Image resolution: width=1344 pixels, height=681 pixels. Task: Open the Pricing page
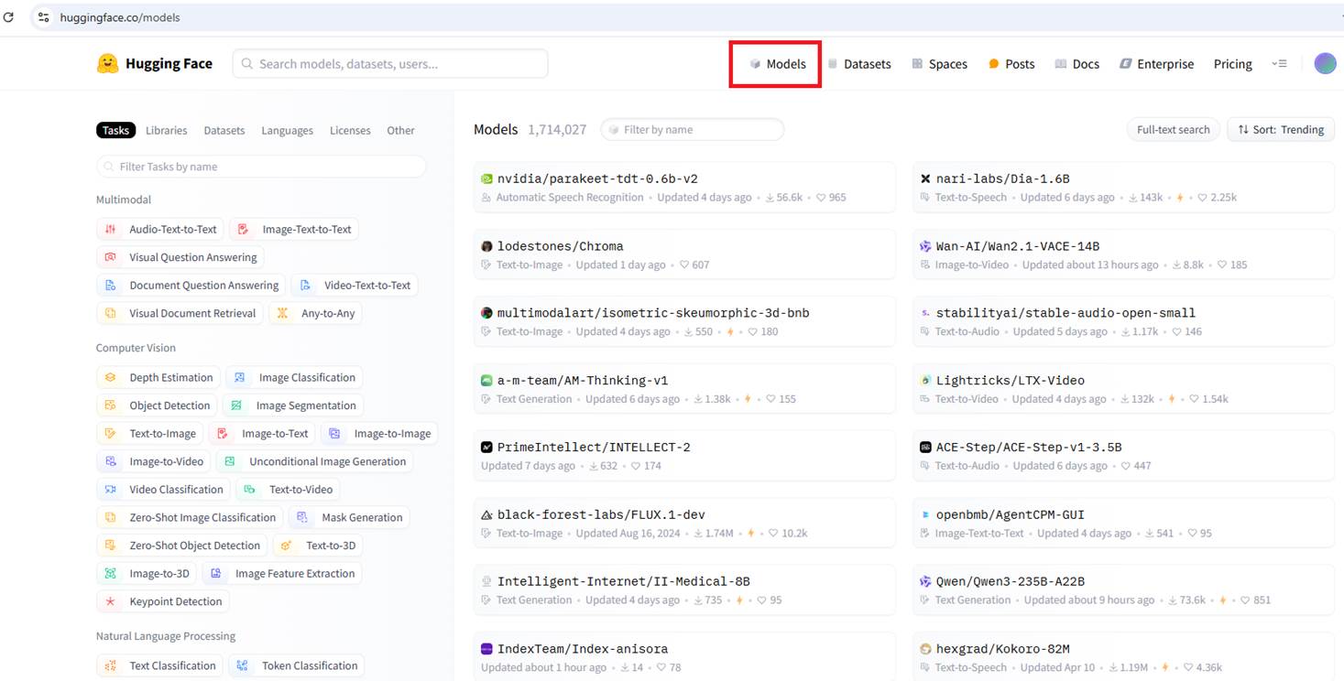[x=1232, y=64]
